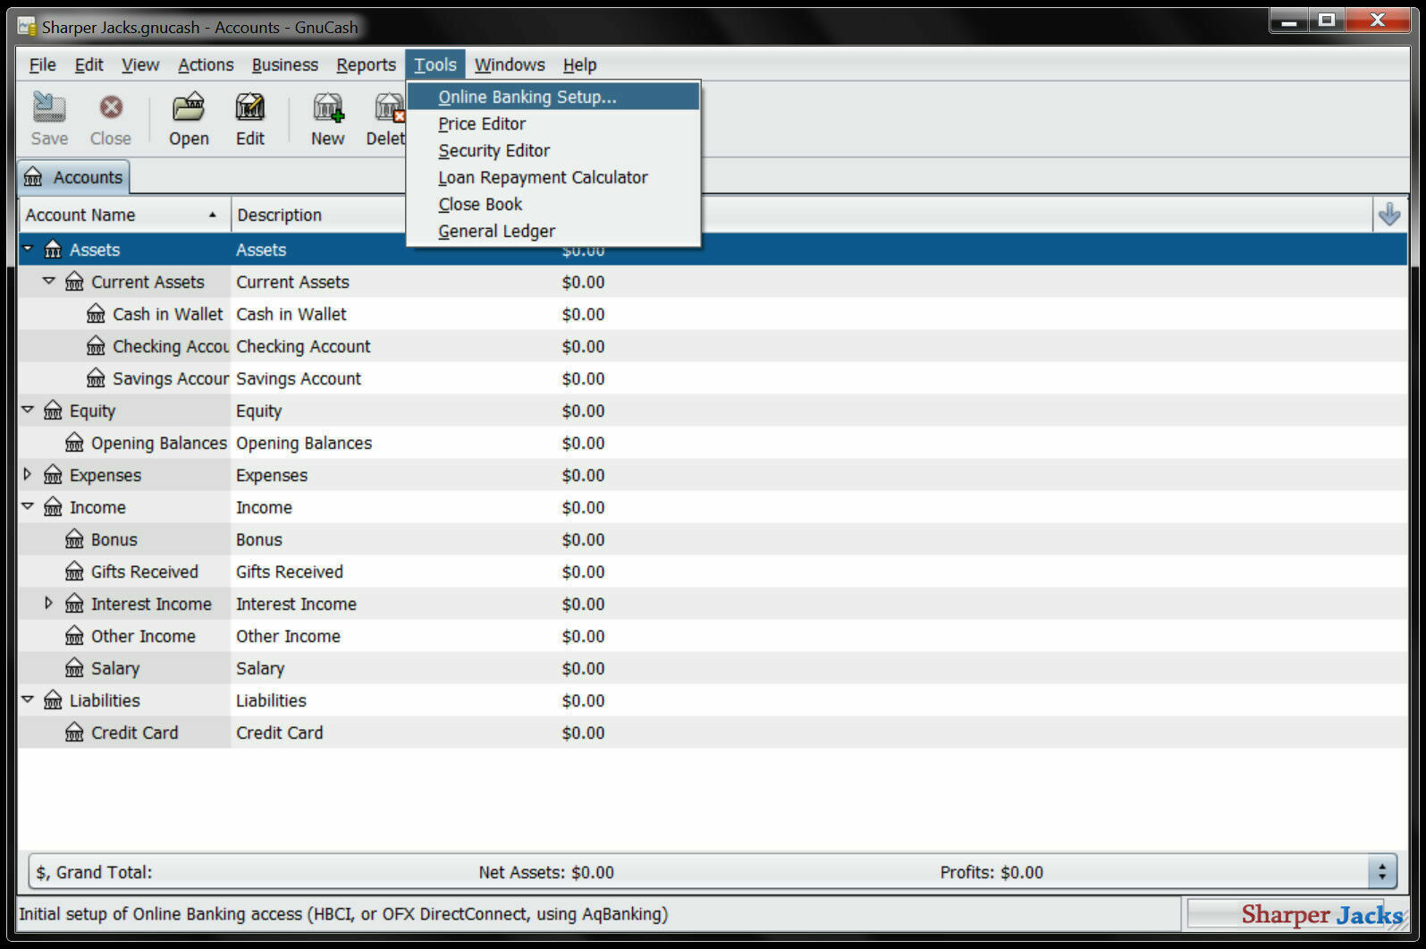Collapse the Assets account tree

(x=28, y=249)
